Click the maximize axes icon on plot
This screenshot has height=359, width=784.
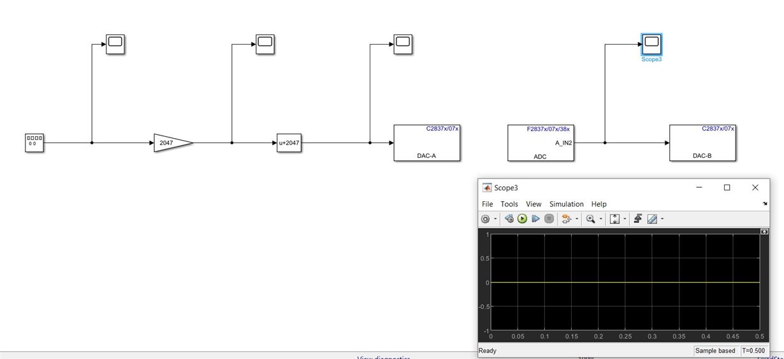pyautogui.click(x=764, y=232)
